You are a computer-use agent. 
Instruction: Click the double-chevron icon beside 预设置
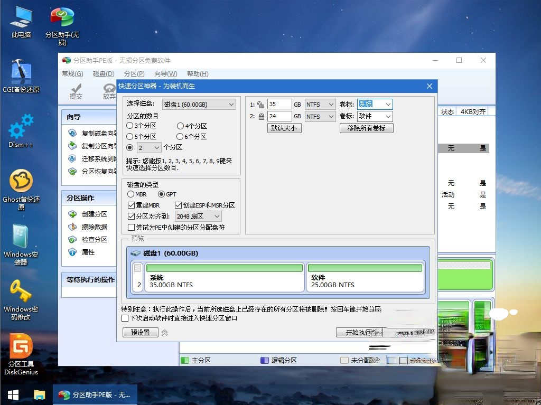(165, 333)
